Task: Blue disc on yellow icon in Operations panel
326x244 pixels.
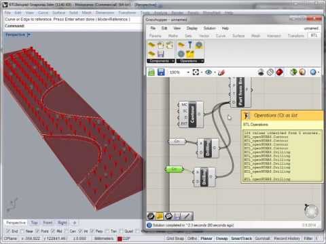Action: pyautogui.click(x=199, y=45)
